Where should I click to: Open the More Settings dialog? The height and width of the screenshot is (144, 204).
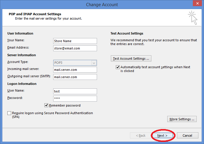pos(182,119)
